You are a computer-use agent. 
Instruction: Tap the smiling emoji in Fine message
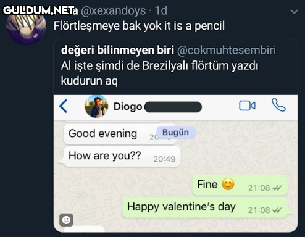pos(228,184)
